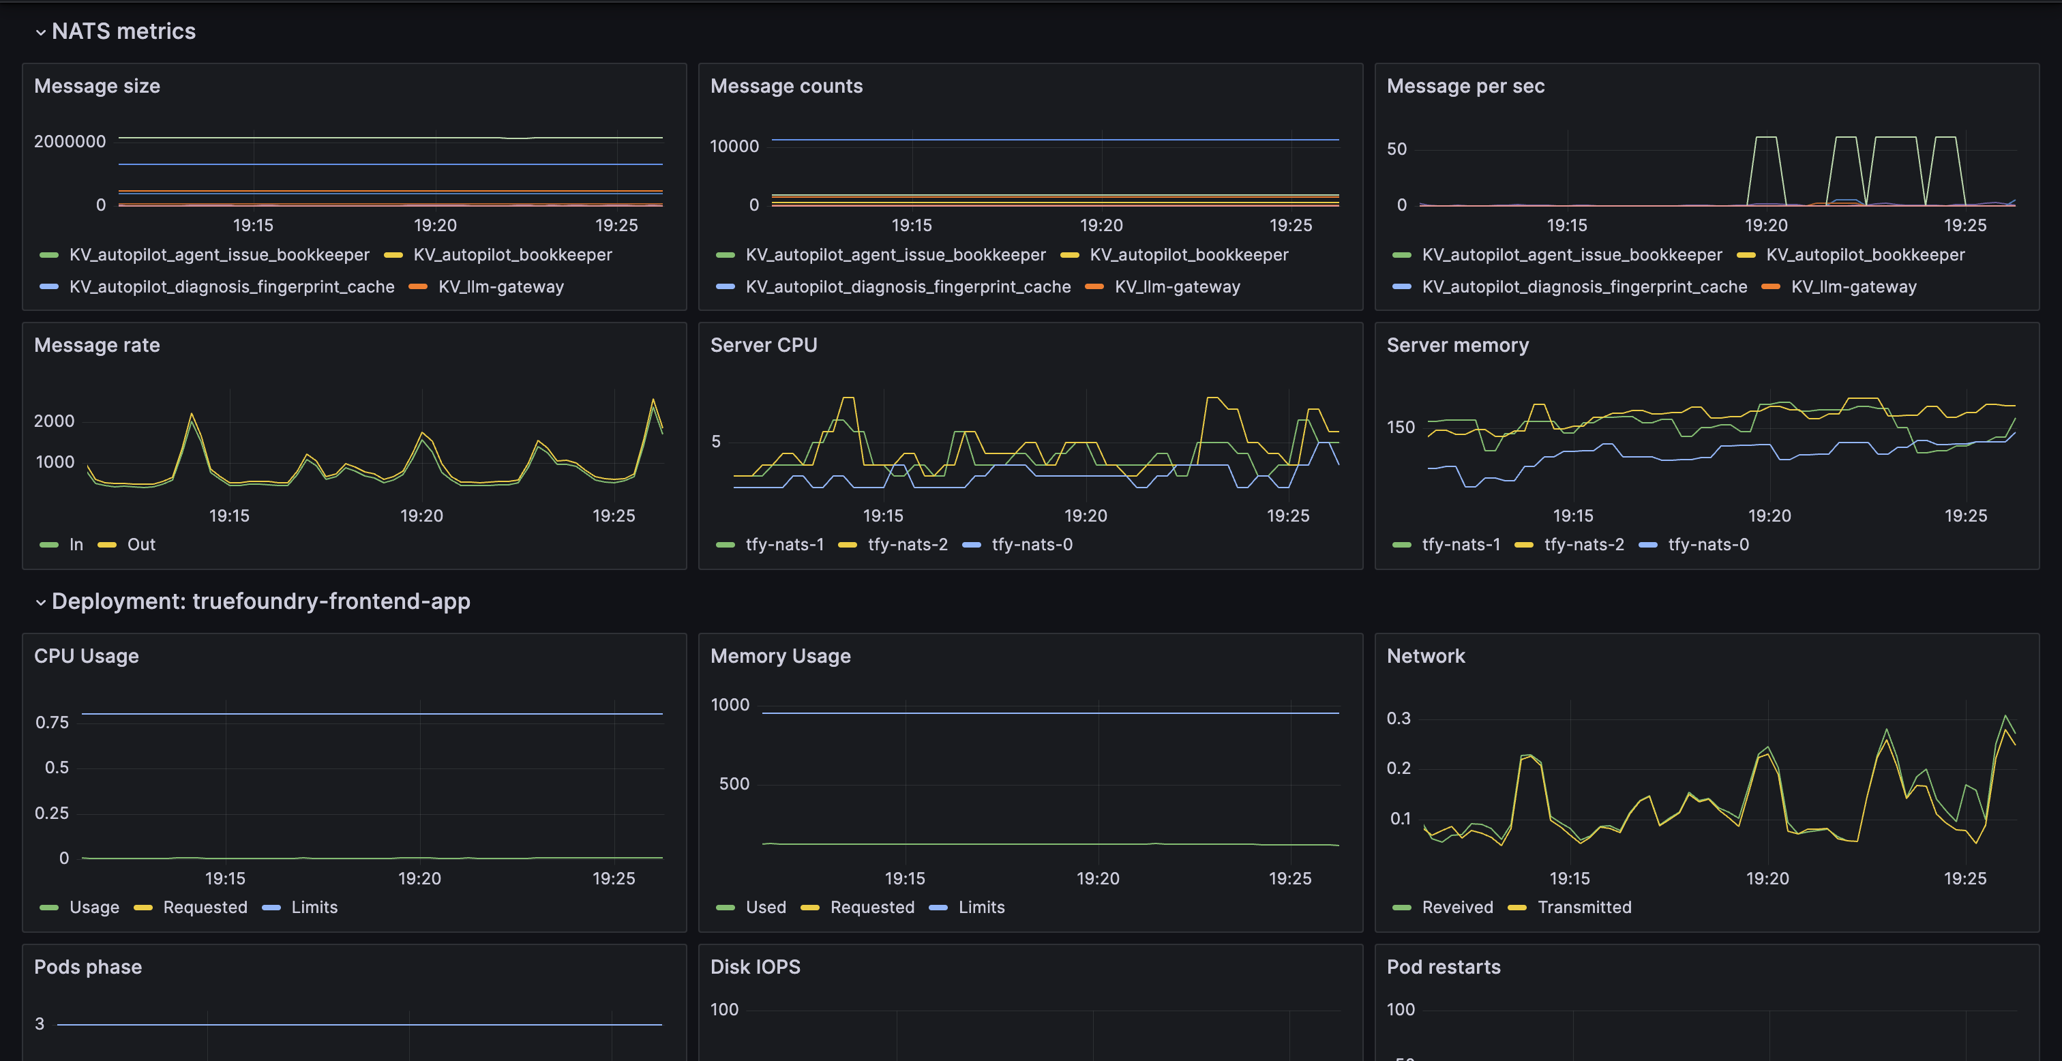Click yellow Out legend color swatch
This screenshot has width=2062, height=1061.
coord(106,545)
